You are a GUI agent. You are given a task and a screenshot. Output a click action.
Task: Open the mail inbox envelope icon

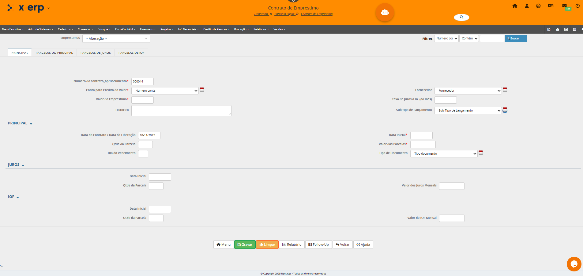(x=564, y=6)
